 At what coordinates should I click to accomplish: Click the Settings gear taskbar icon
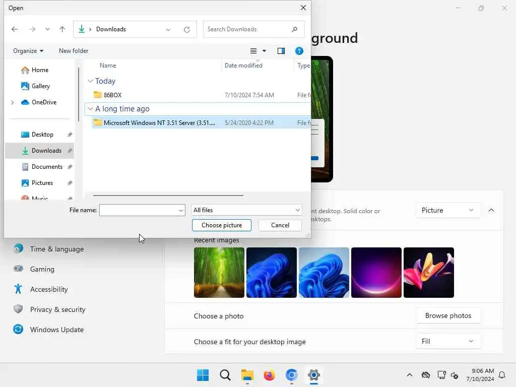[x=313, y=375]
